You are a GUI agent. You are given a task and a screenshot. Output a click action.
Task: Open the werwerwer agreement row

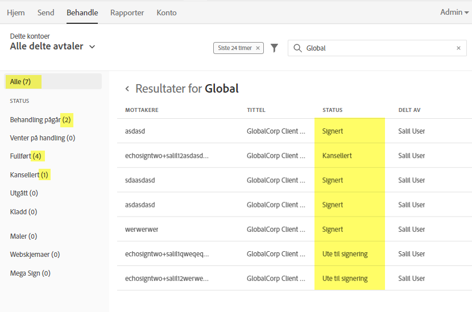click(x=142, y=230)
